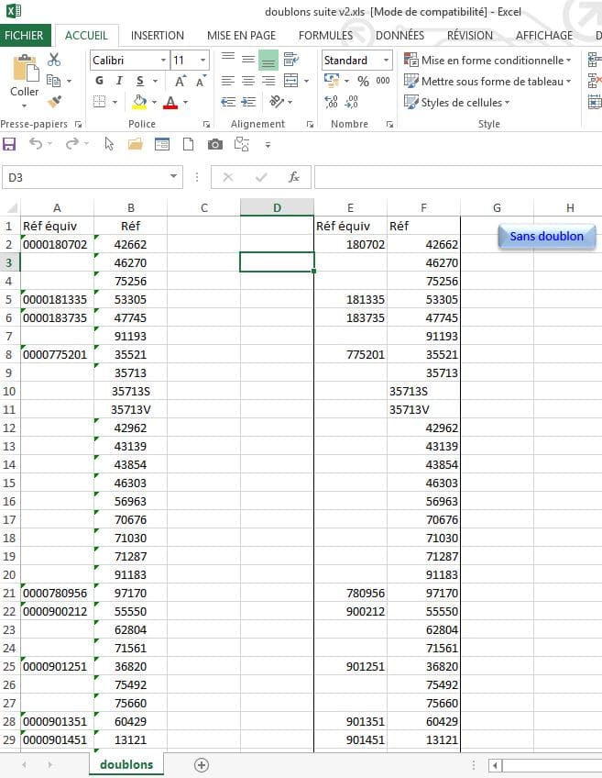The width and height of the screenshot is (602, 778).
Task: Open the font color red A swatch
Action: click(x=170, y=102)
